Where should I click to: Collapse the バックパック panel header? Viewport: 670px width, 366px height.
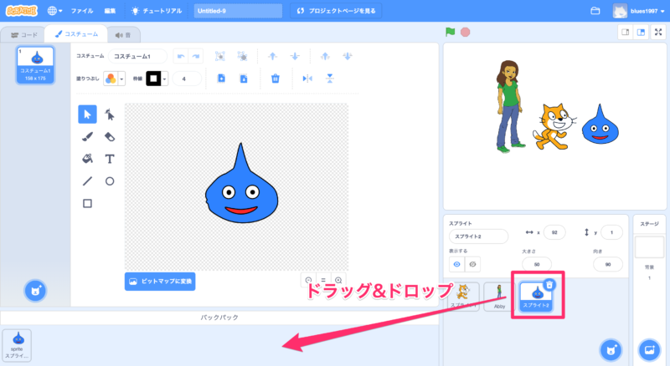(221, 318)
